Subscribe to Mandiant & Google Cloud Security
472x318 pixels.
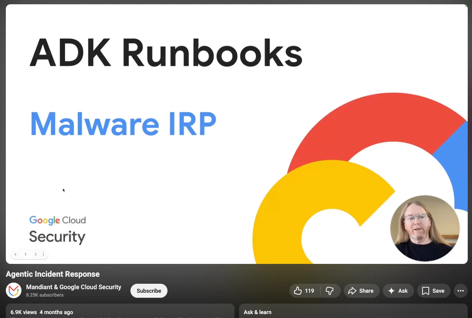point(149,291)
